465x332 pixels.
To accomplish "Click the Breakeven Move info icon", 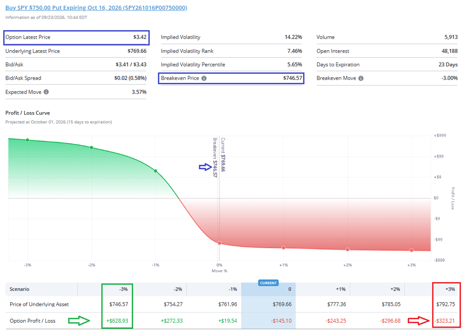I will click(361, 78).
